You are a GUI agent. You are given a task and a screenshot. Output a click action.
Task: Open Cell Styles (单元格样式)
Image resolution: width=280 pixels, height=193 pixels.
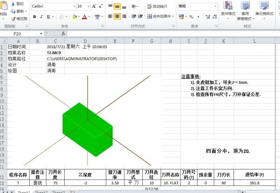coord(264,10)
